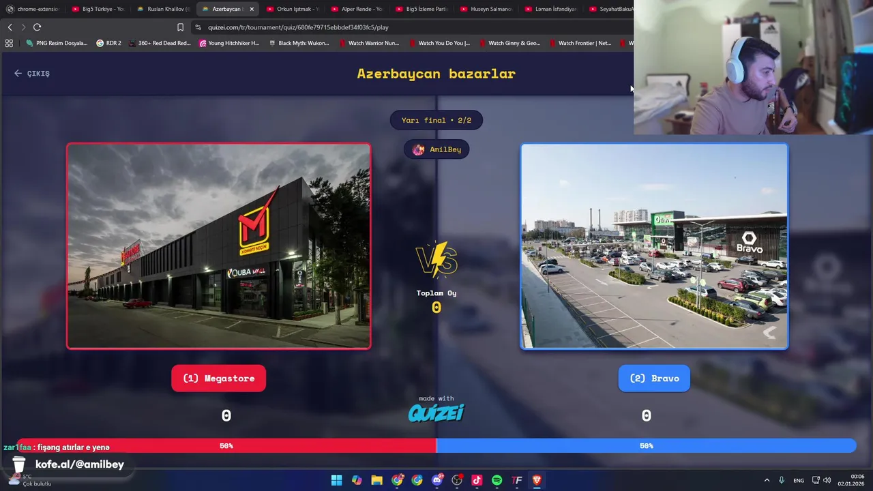
Task: Open the site info icon in address bar
Action: [198, 27]
